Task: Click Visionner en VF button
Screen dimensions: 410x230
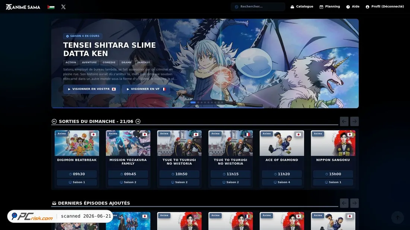Action: pos(146,89)
